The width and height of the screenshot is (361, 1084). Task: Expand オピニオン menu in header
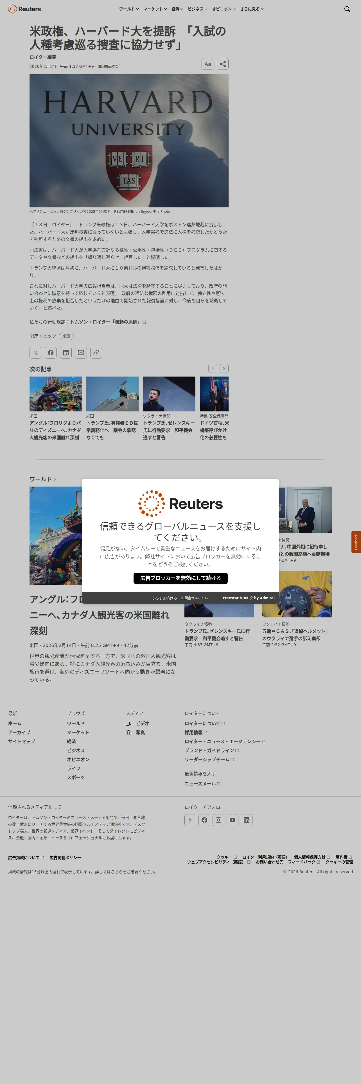[x=224, y=9]
